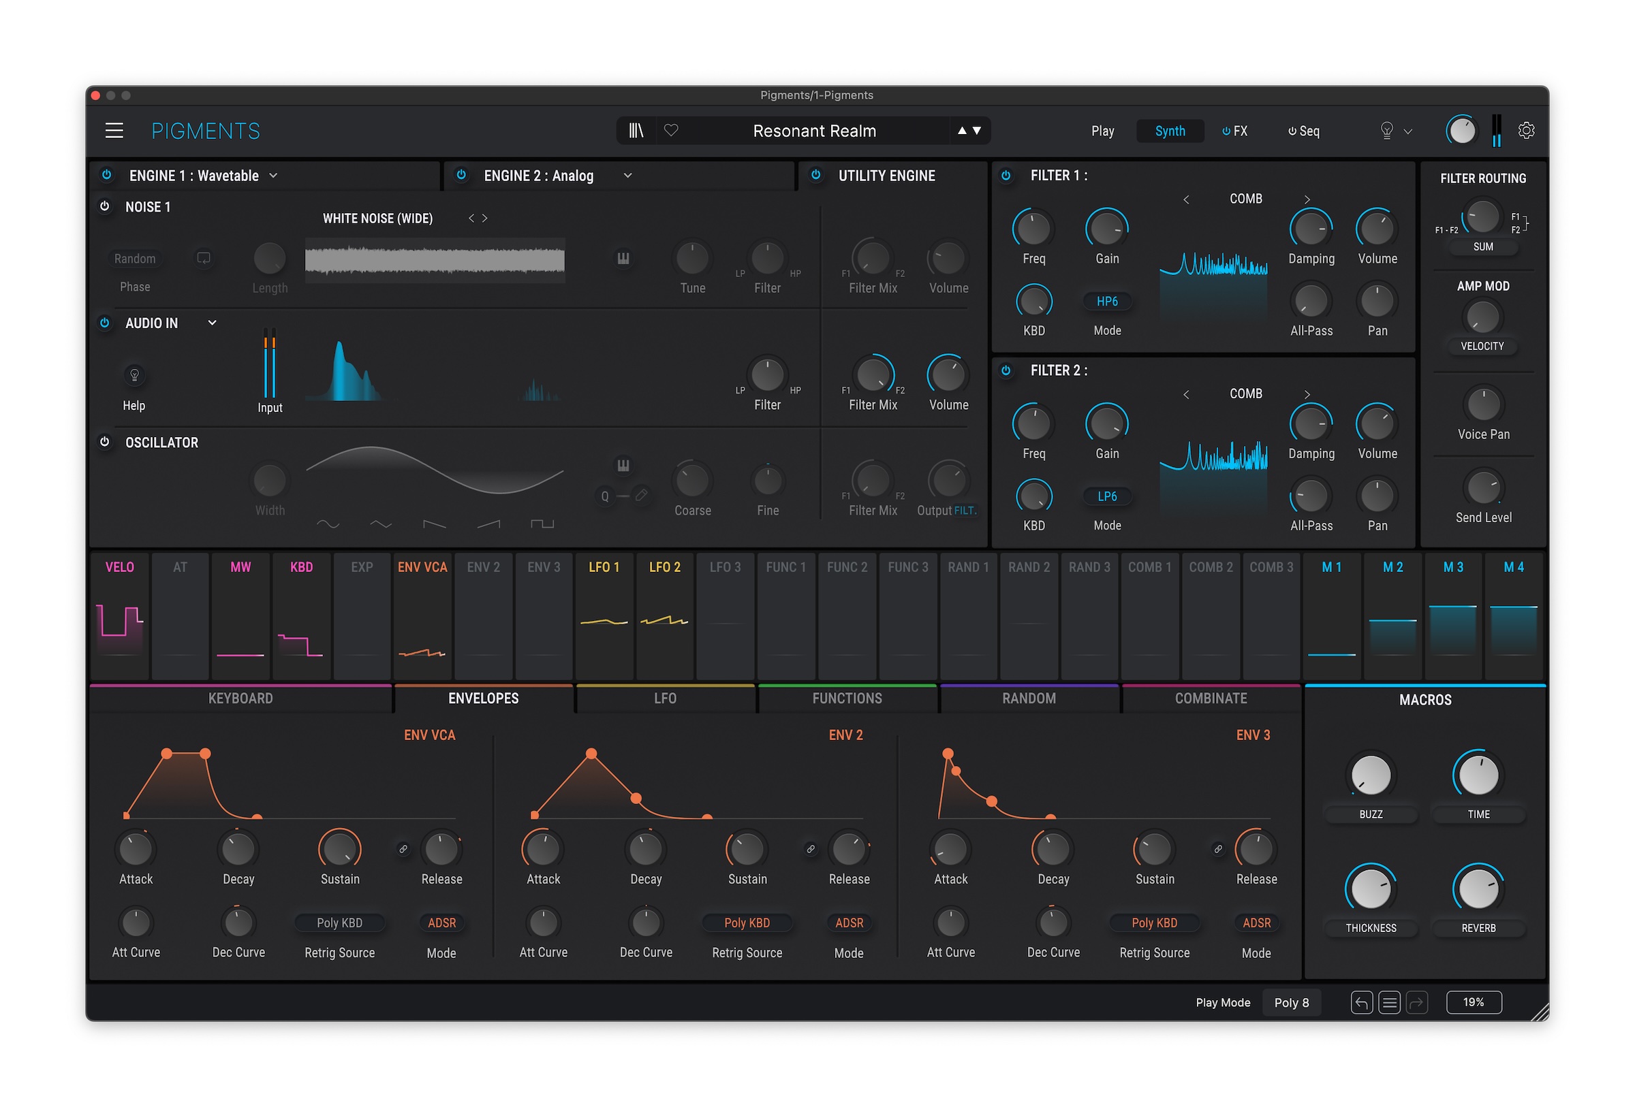Expand the tips lightbulb chevron menu

coord(1407,131)
